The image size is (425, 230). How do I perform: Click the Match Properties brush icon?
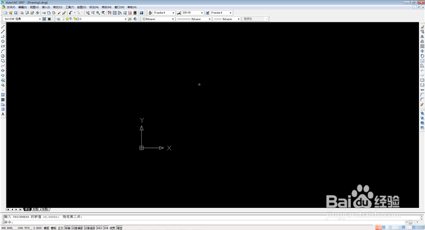pyautogui.click(x=64, y=13)
